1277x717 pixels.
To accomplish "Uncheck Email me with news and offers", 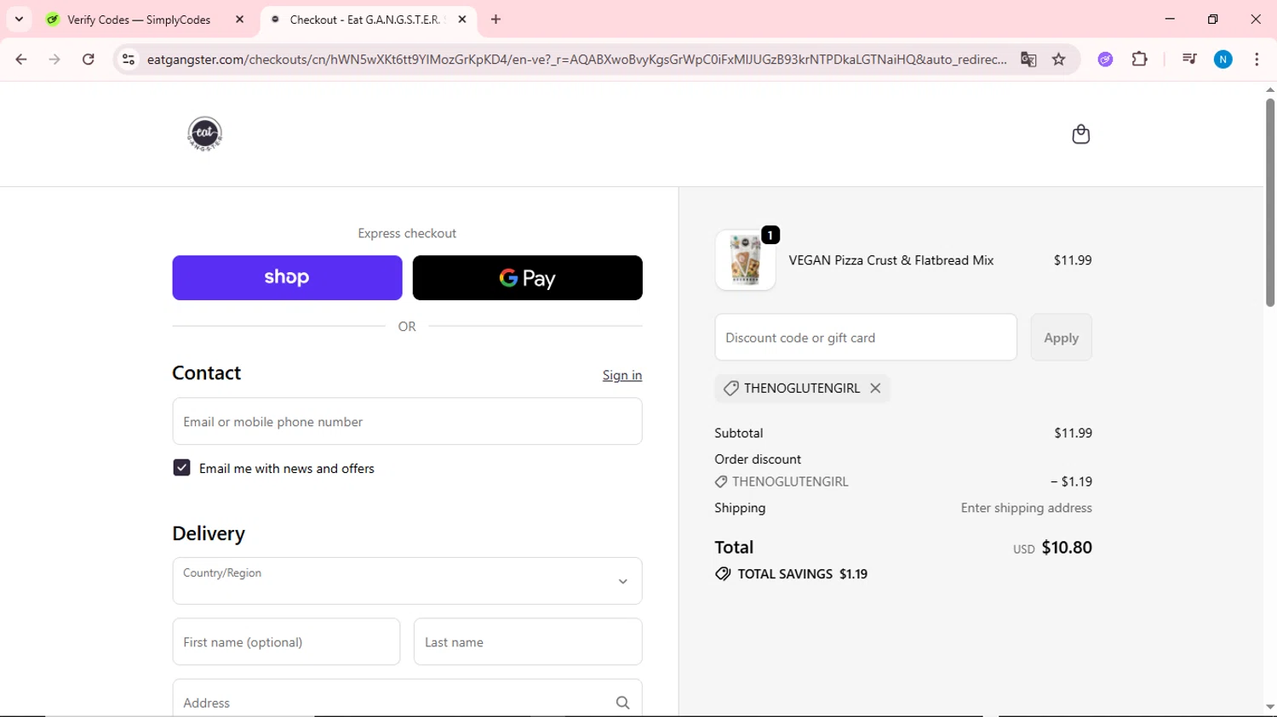I will point(181,468).
